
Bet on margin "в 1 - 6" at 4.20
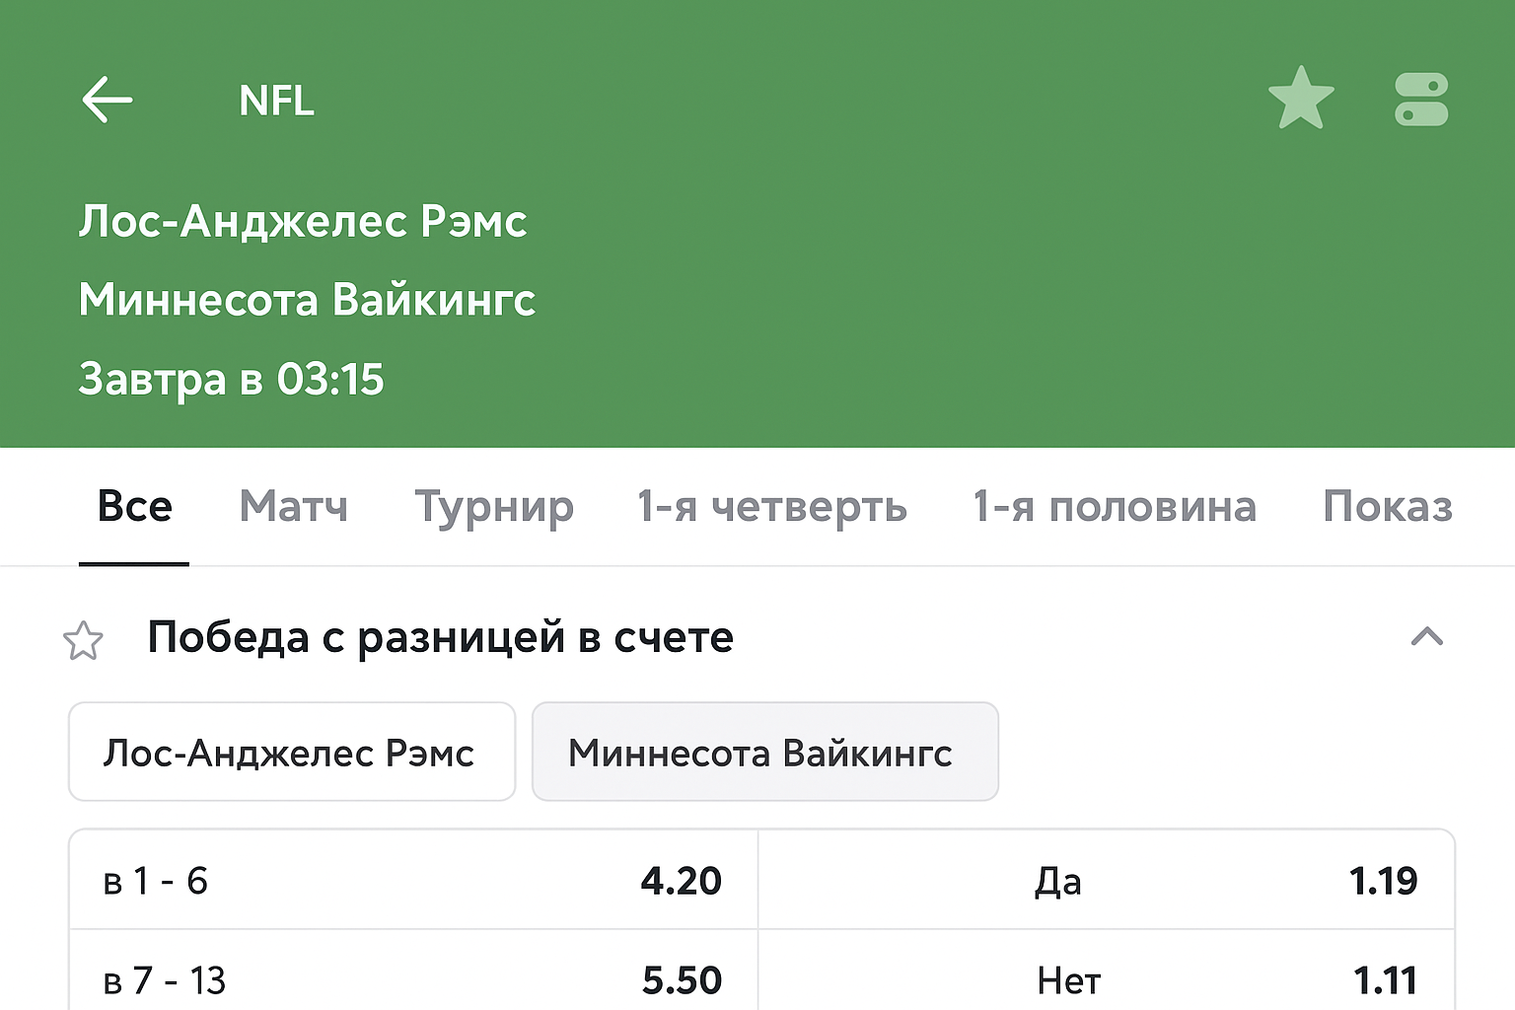[x=413, y=881]
